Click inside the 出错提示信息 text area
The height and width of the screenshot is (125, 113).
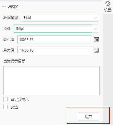click(52, 81)
